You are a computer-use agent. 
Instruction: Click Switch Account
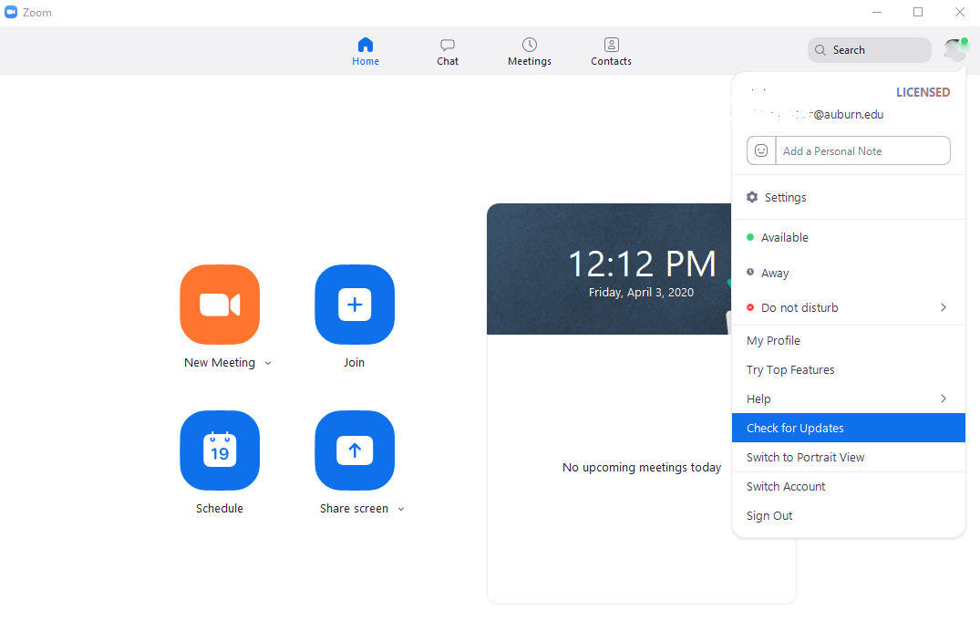tap(848, 487)
